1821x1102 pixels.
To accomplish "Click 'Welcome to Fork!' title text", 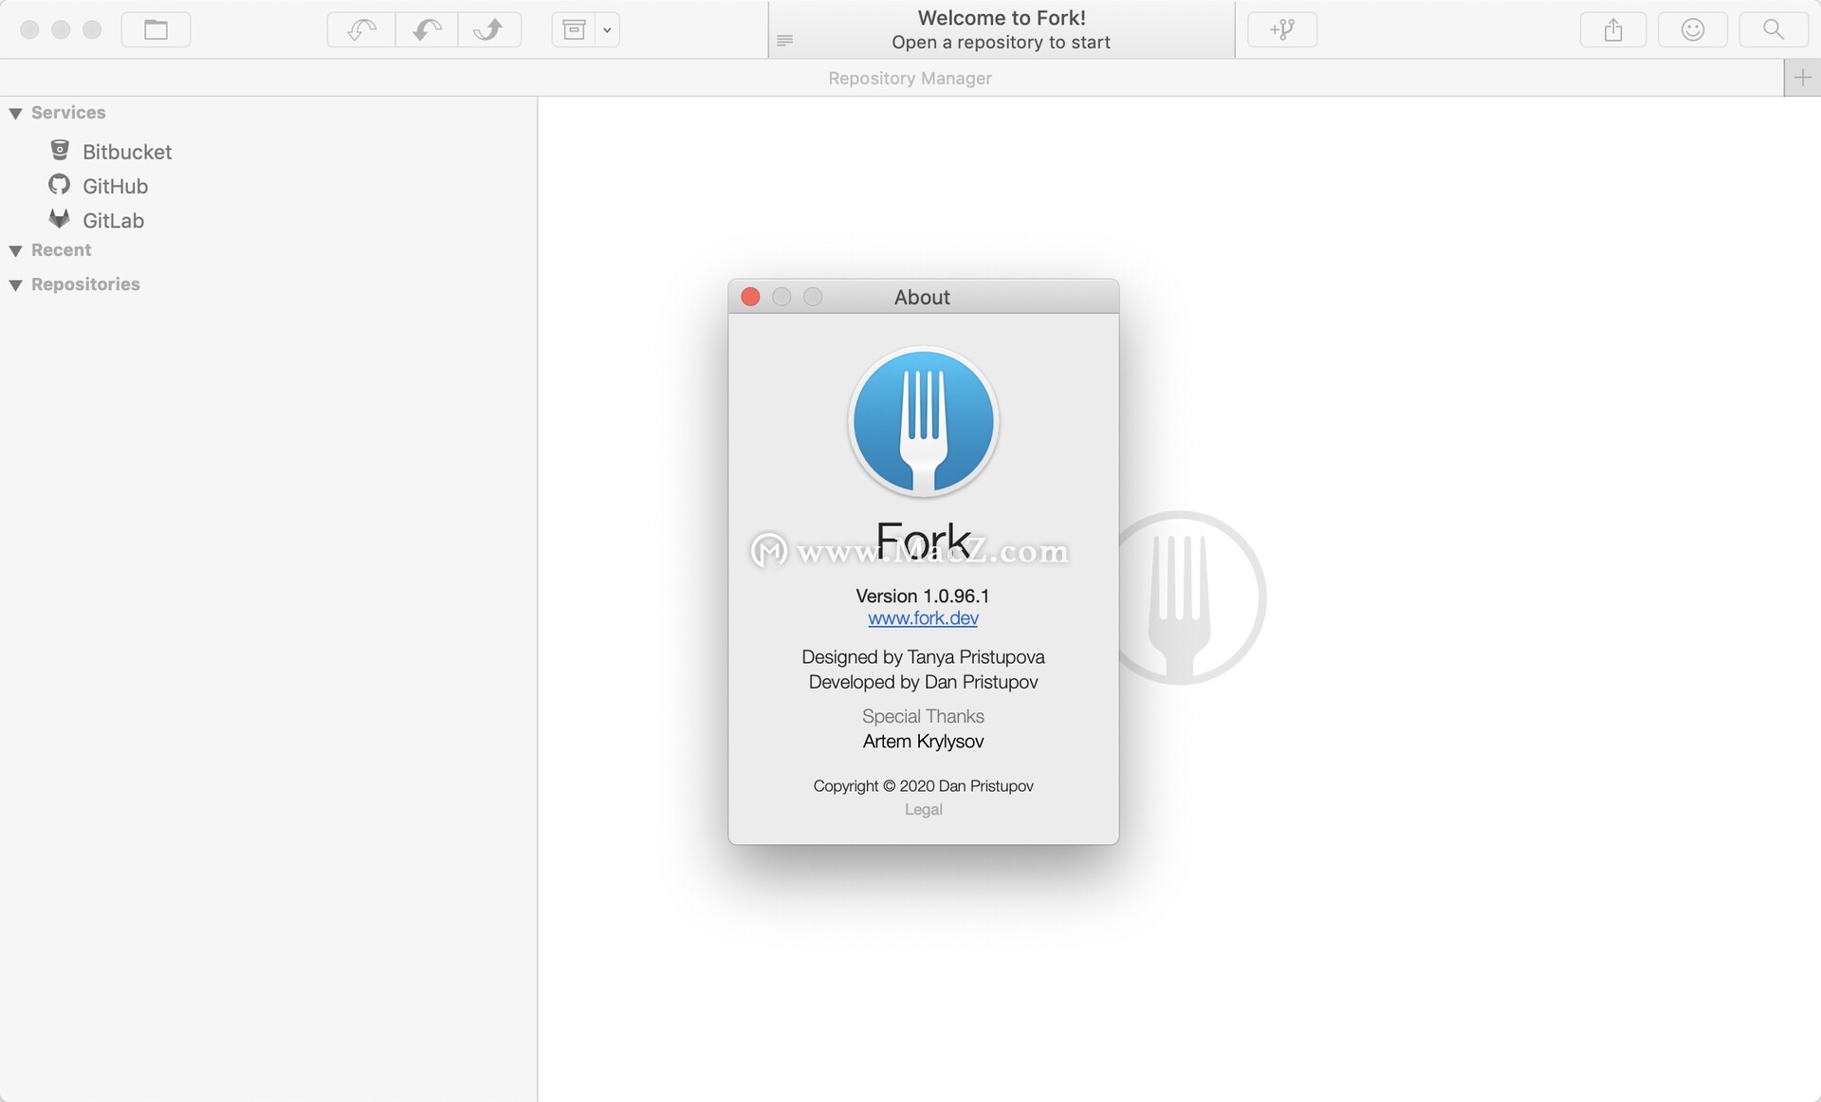I will point(1002,18).
